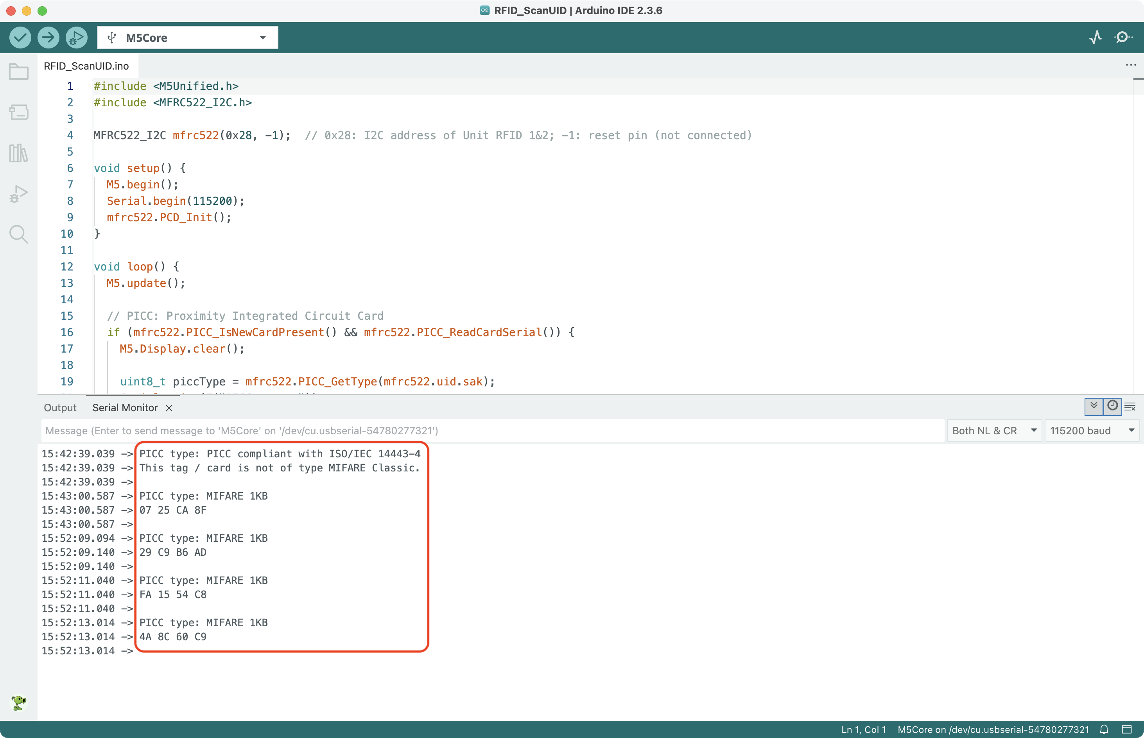The width and height of the screenshot is (1144, 738).
Task: Click 'This tag / card is not of type MIFARE Classic.'
Action: pyautogui.click(x=280, y=468)
